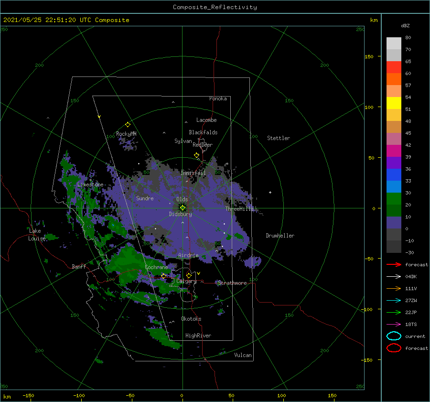This screenshot has width=430, height=402.
Task: Click the Ponoka town label
Action: (218, 98)
